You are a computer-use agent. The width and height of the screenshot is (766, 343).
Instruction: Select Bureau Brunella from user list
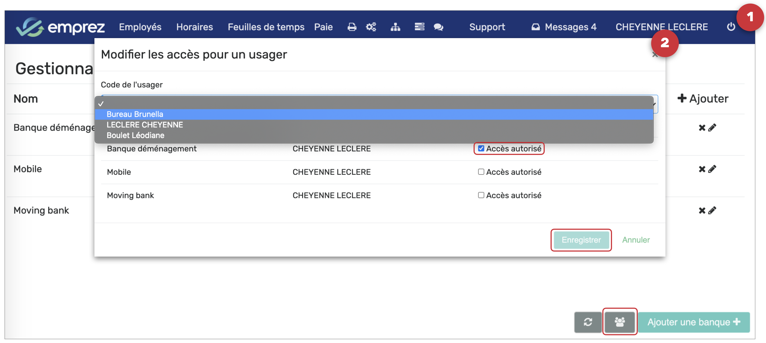pos(135,114)
